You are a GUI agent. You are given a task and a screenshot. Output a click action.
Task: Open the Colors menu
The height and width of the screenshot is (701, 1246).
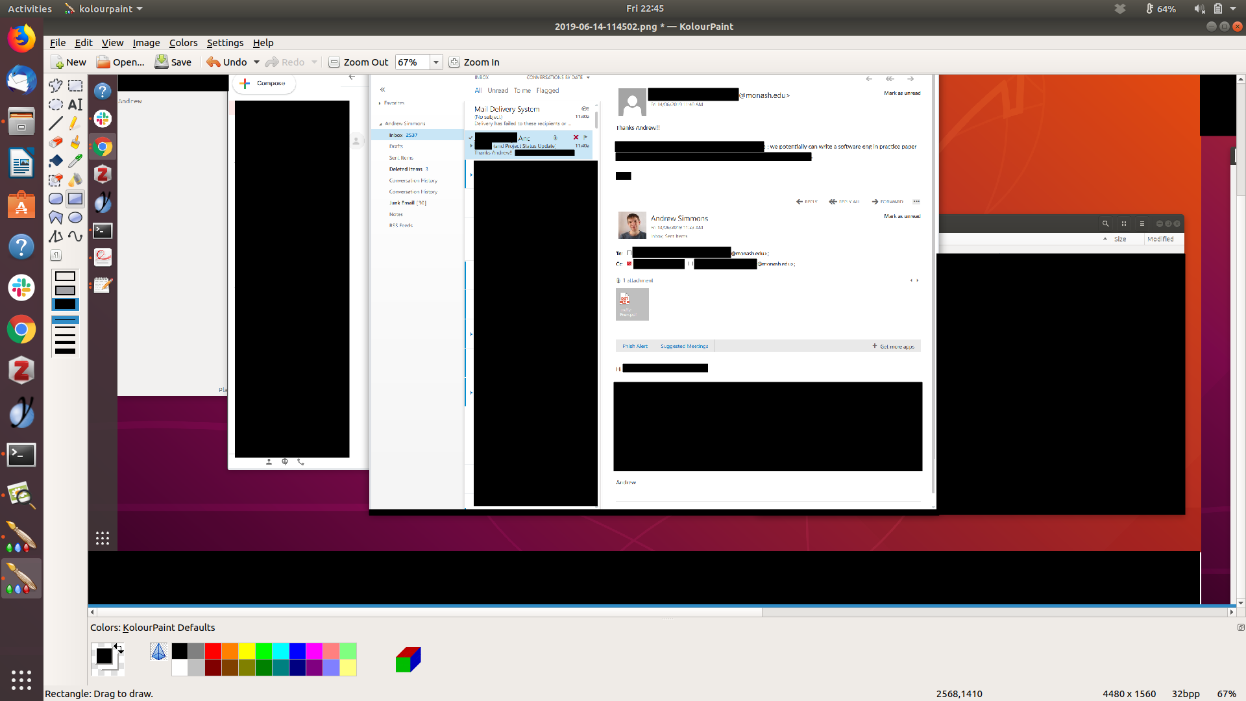tap(183, 43)
